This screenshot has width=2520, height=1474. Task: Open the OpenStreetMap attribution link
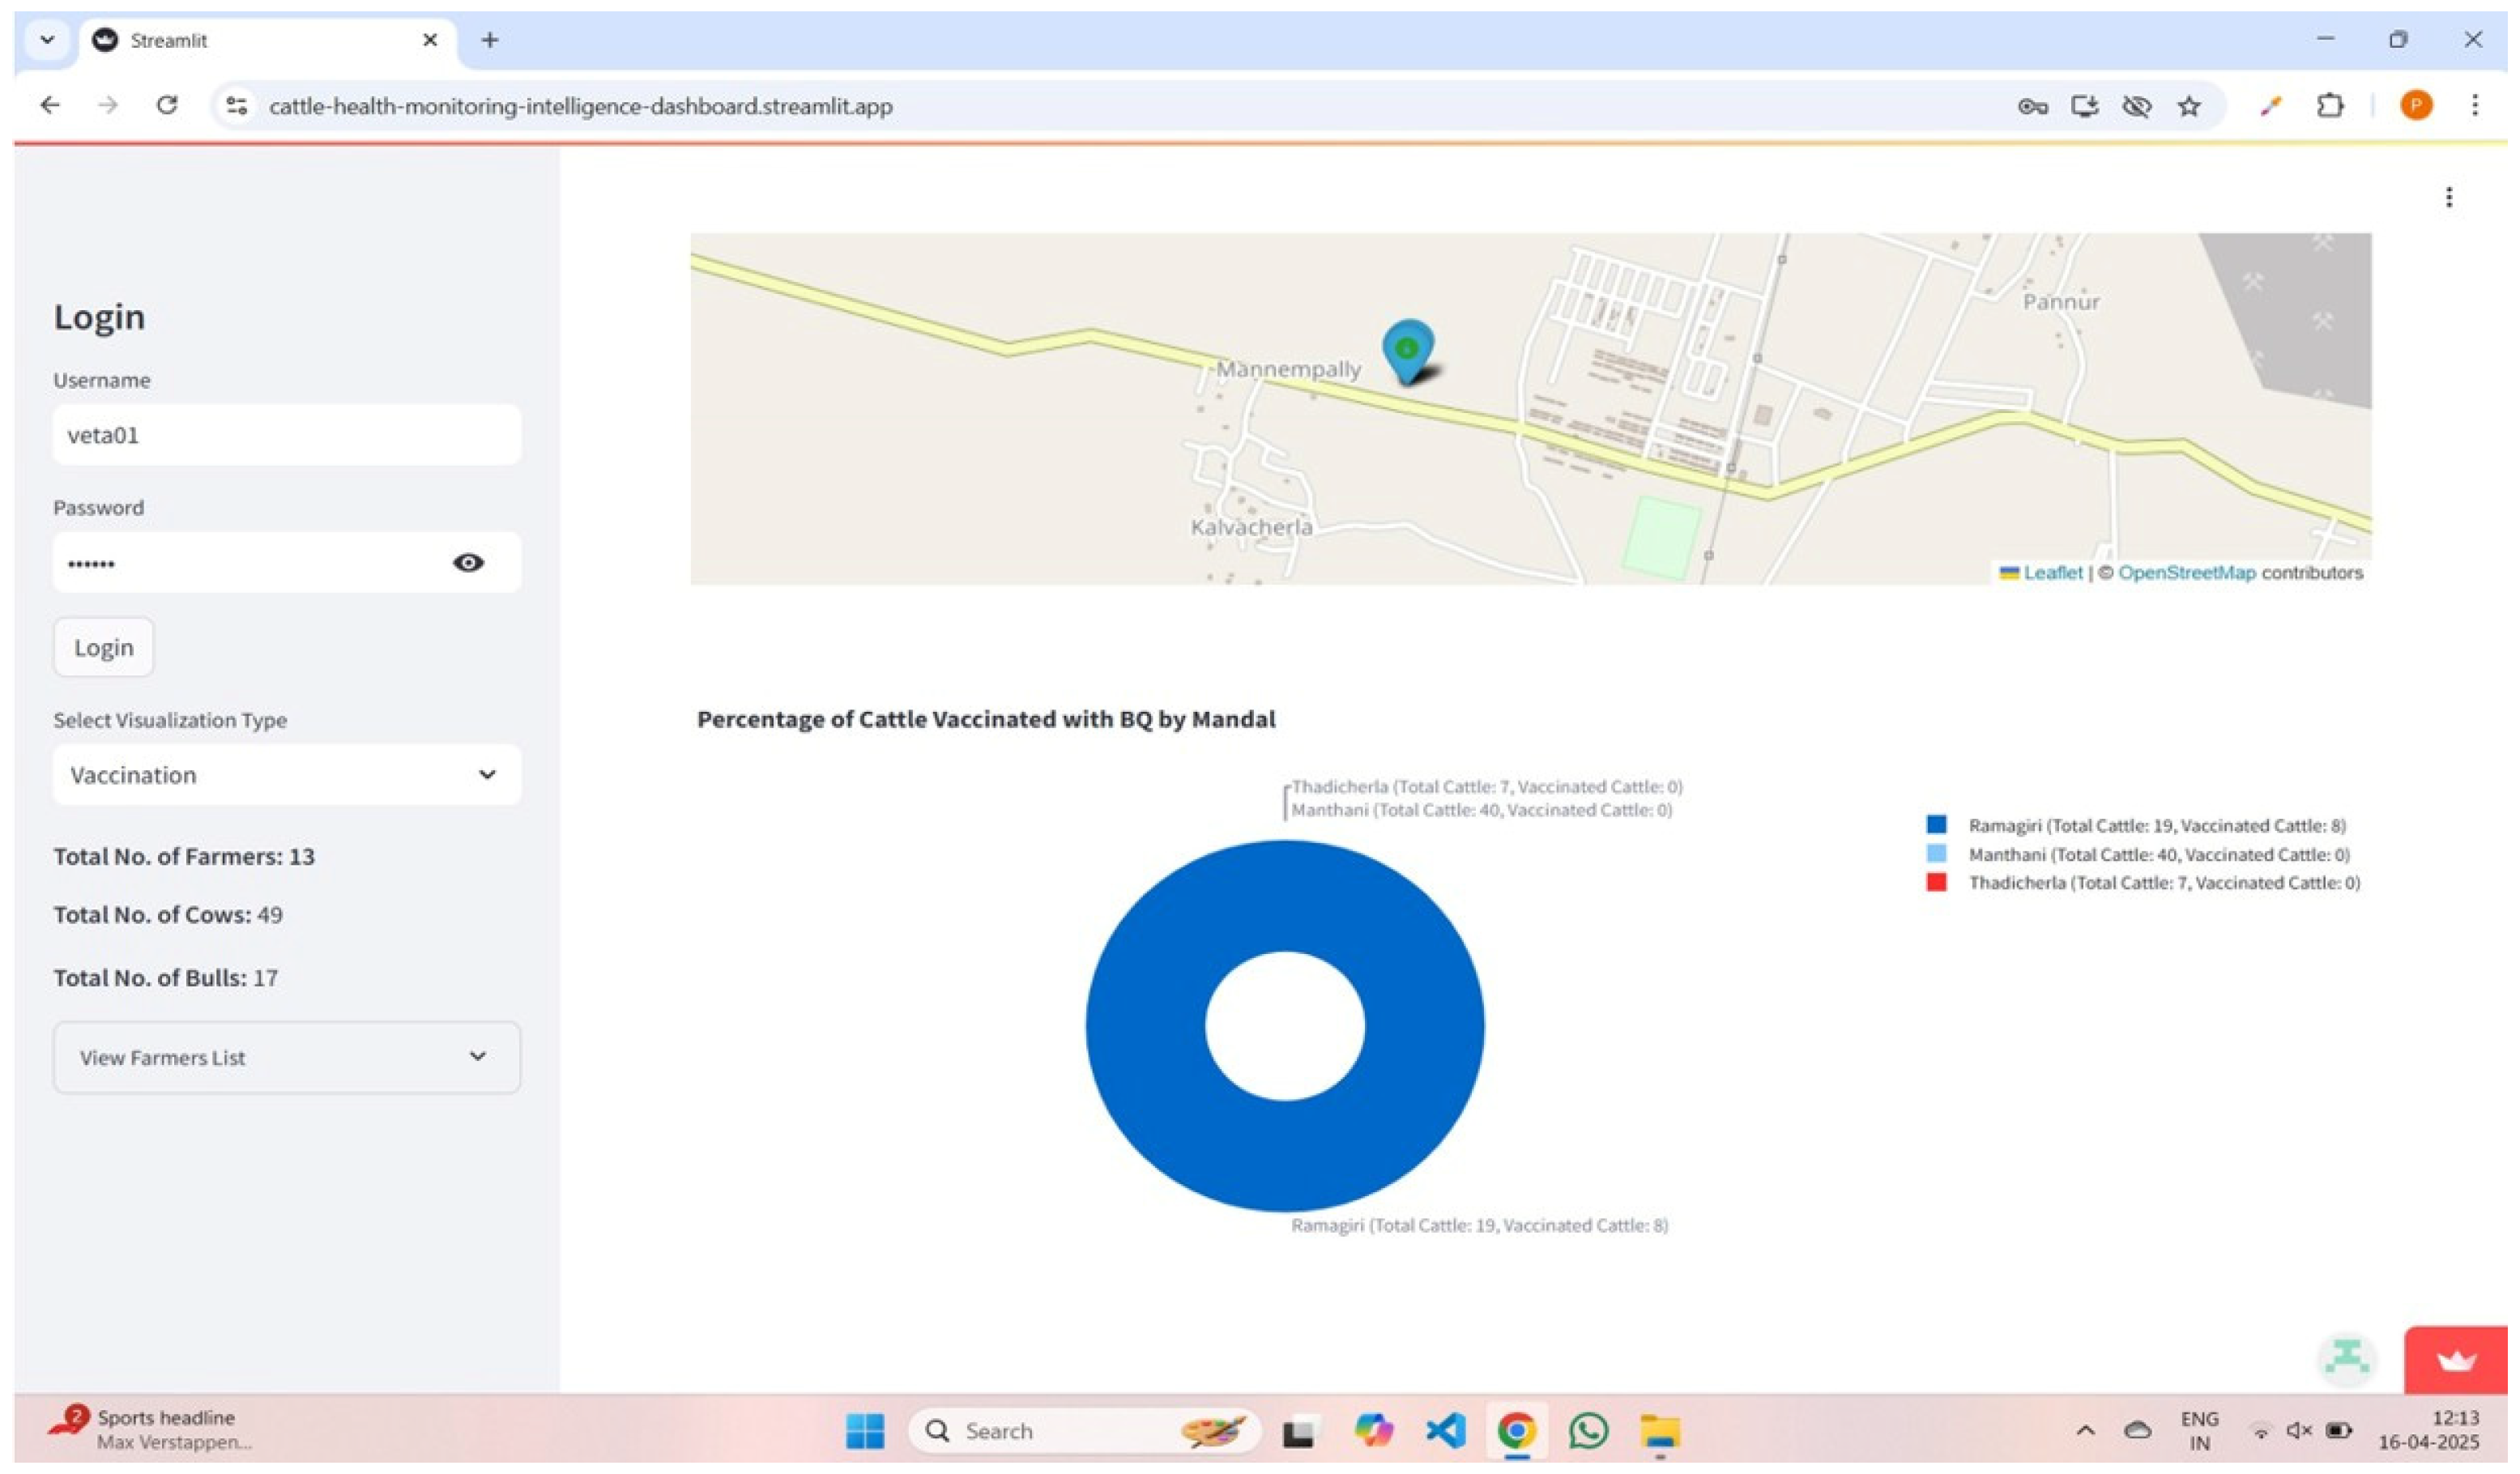pyautogui.click(x=2186, y=573)
